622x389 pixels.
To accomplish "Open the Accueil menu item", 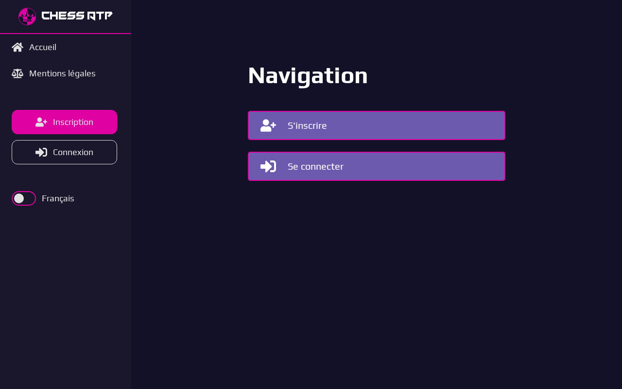I will [x=43, y=47].
